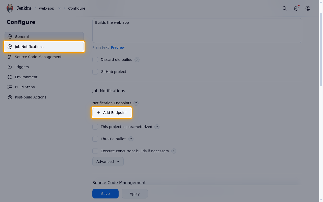Open help for Throttle builds
The width and height of the screenshot is (323, 202).
[131, 139]
